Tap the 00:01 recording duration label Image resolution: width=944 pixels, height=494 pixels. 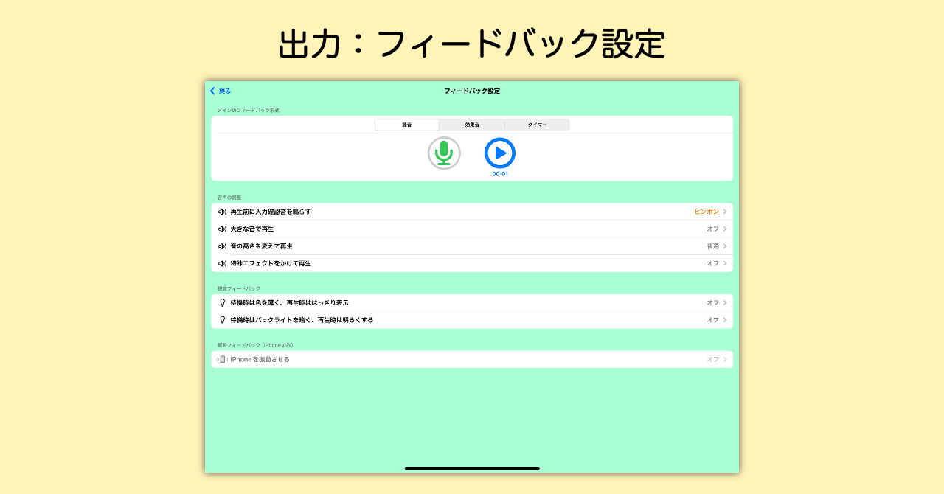500,175
